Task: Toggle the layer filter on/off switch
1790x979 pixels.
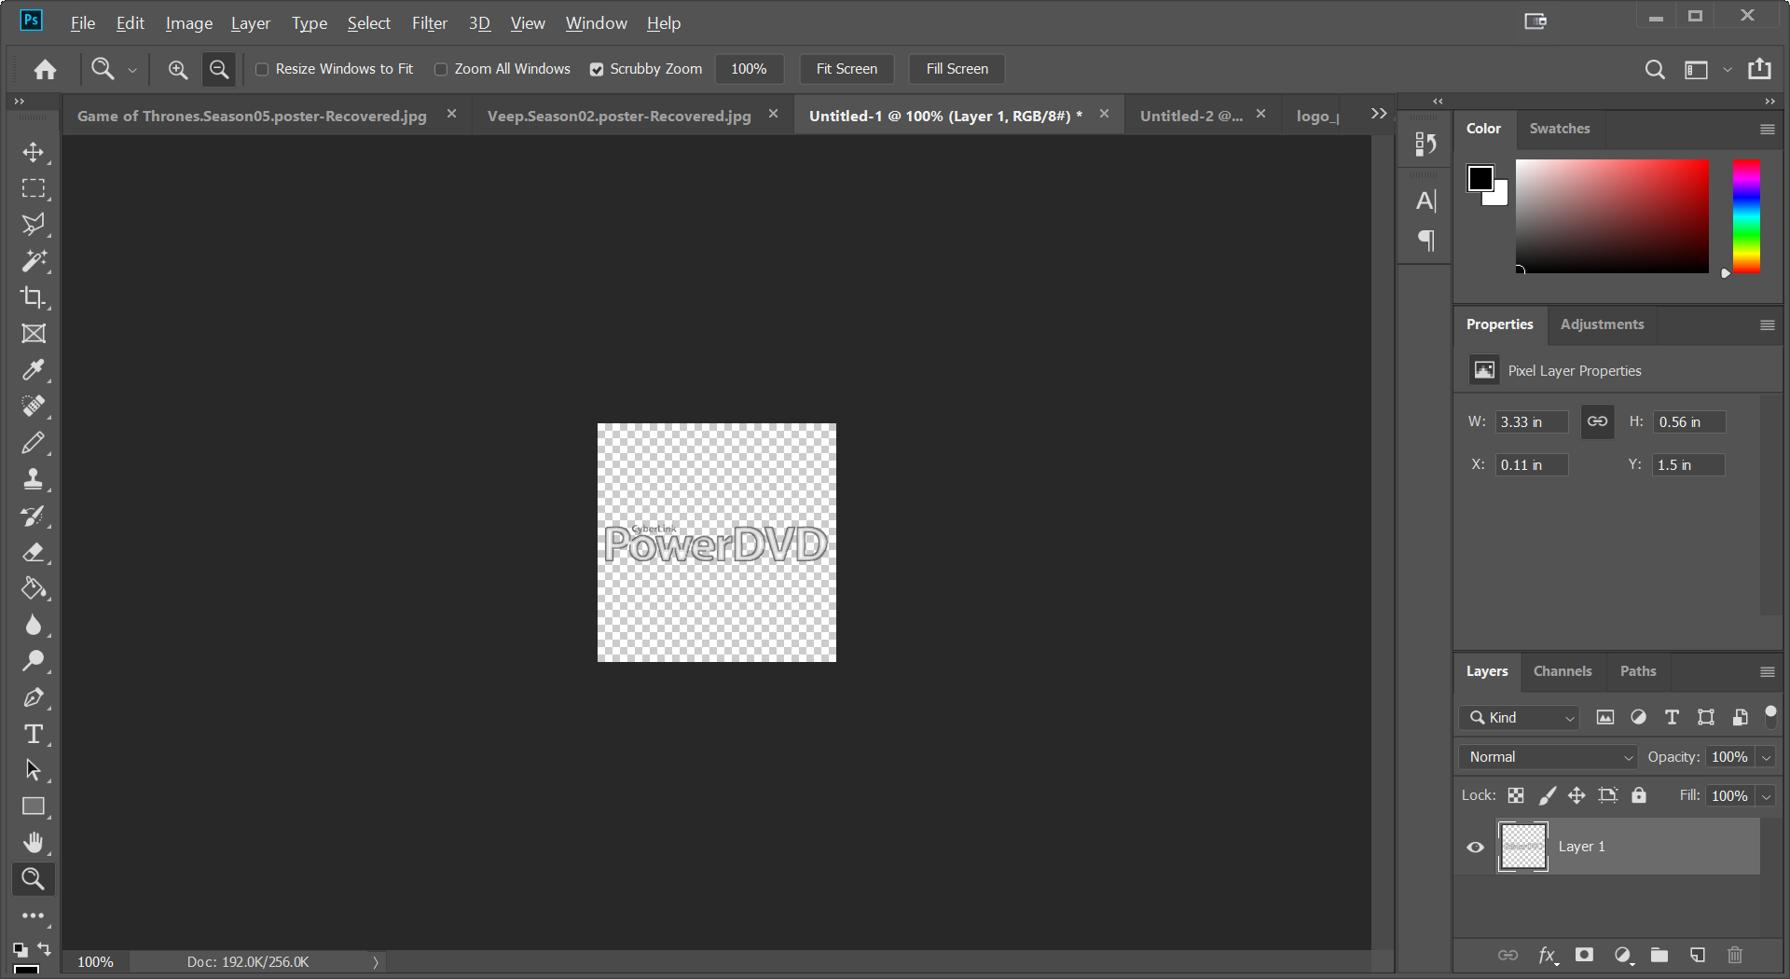Action: coord(1770,716)
